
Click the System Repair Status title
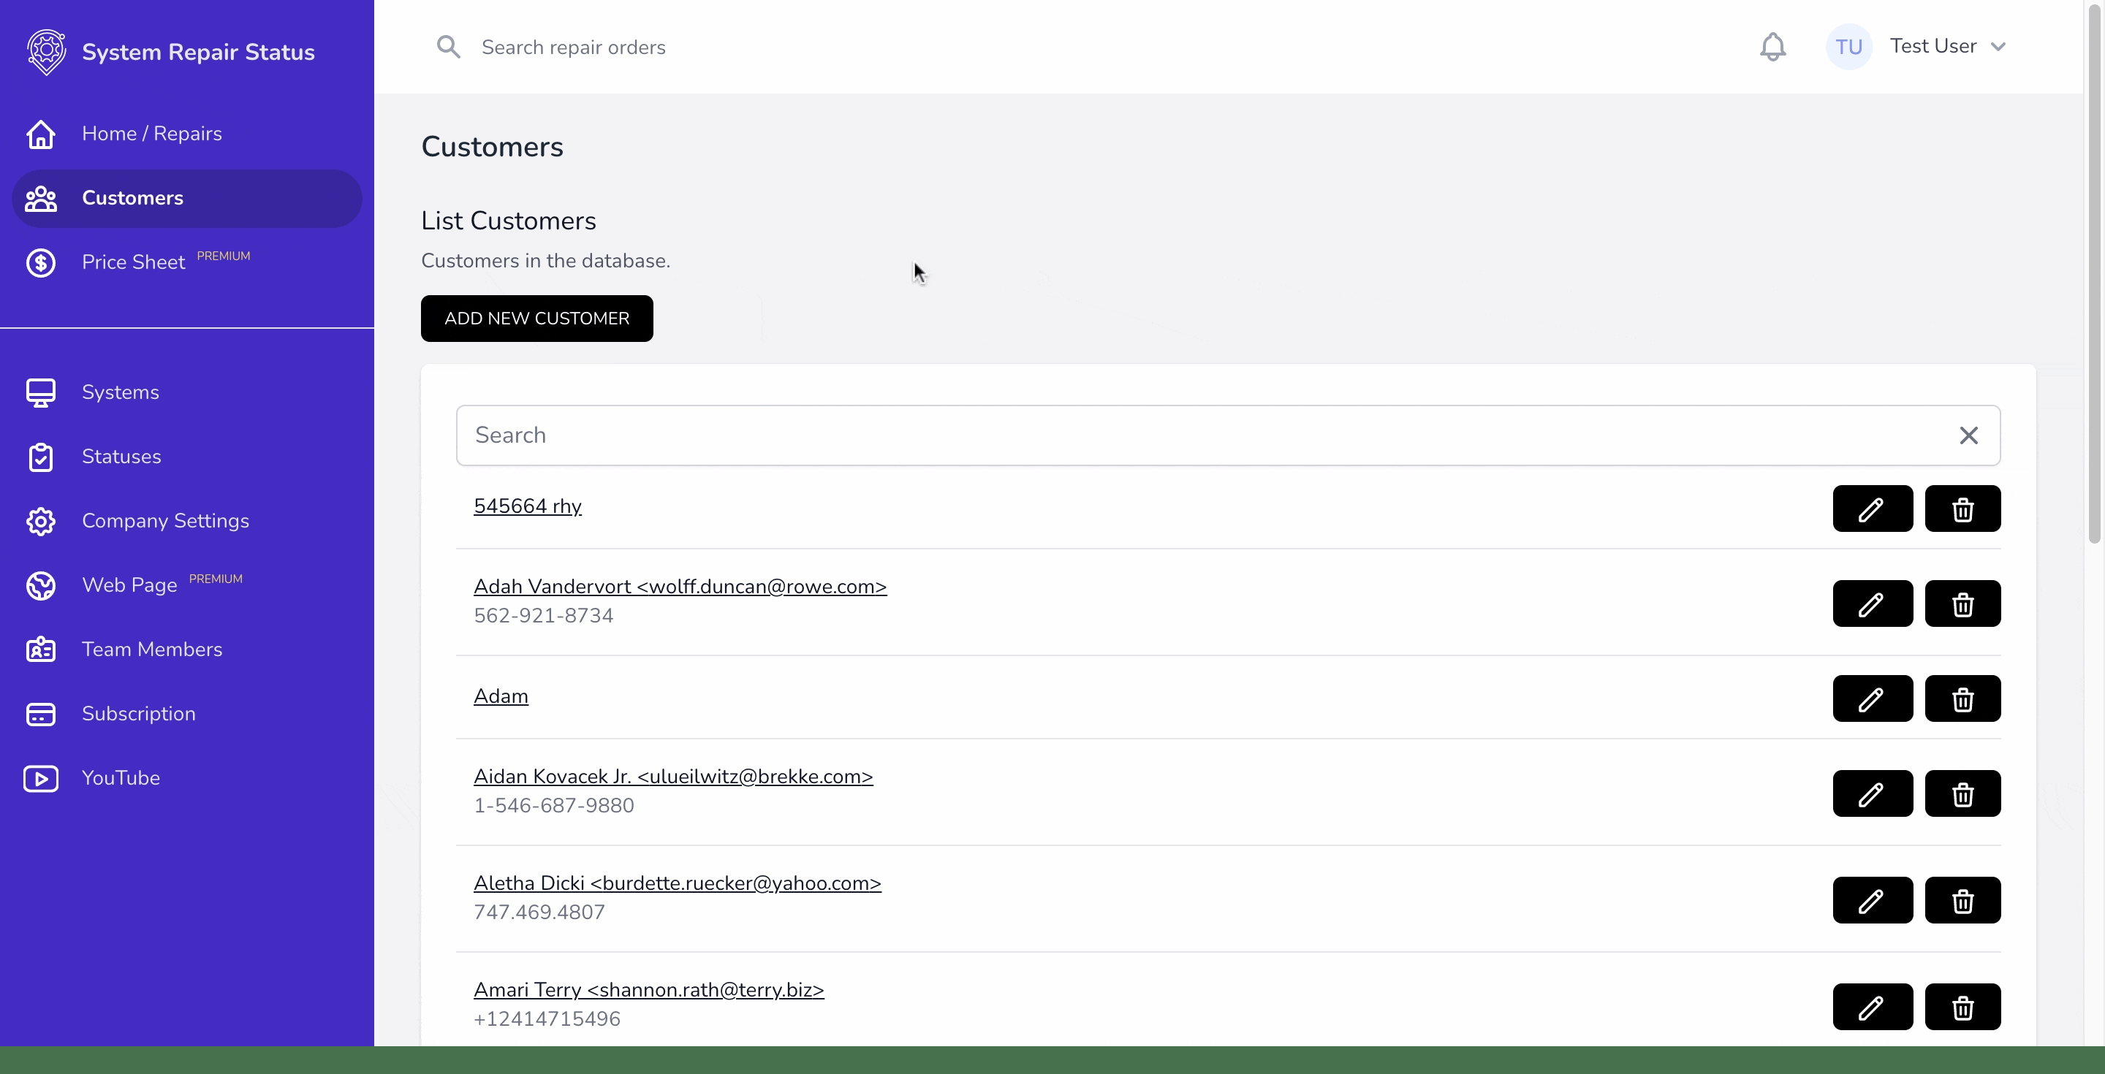199,53
